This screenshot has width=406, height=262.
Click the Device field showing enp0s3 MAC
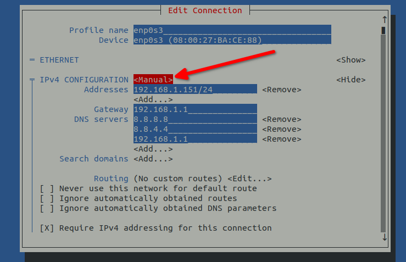coord(232,40)
